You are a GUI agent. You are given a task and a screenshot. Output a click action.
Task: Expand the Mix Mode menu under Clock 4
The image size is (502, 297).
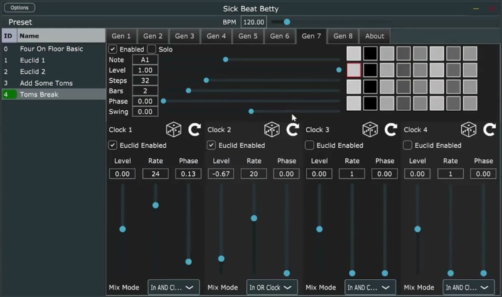pyautogui.click(x=468, y=287)
